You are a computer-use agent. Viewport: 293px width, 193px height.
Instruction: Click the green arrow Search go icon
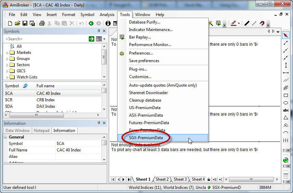pos(92,39)
